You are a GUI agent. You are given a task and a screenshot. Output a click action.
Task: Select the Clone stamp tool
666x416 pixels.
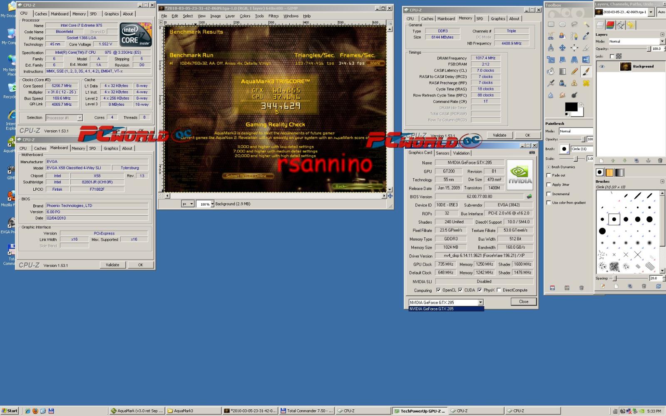point(574,83)
